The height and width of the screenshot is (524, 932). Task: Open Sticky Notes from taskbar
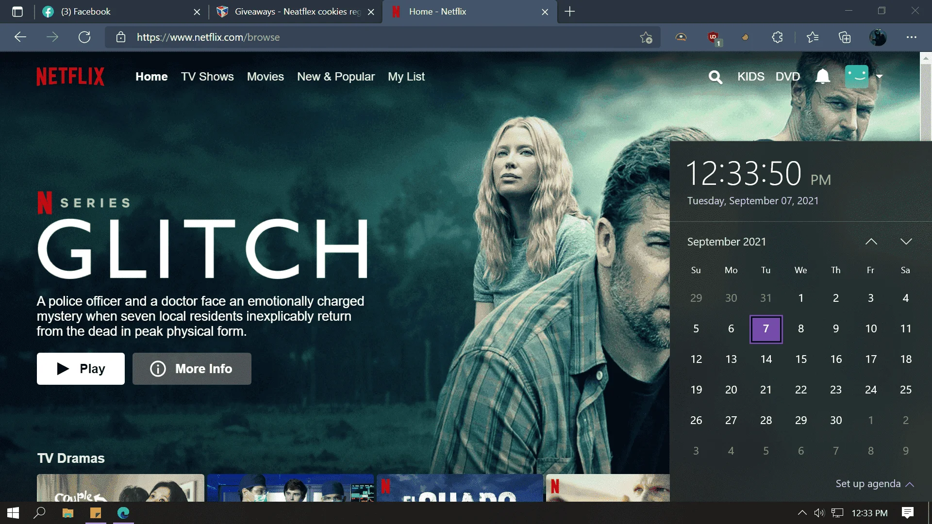click(96, 513)
